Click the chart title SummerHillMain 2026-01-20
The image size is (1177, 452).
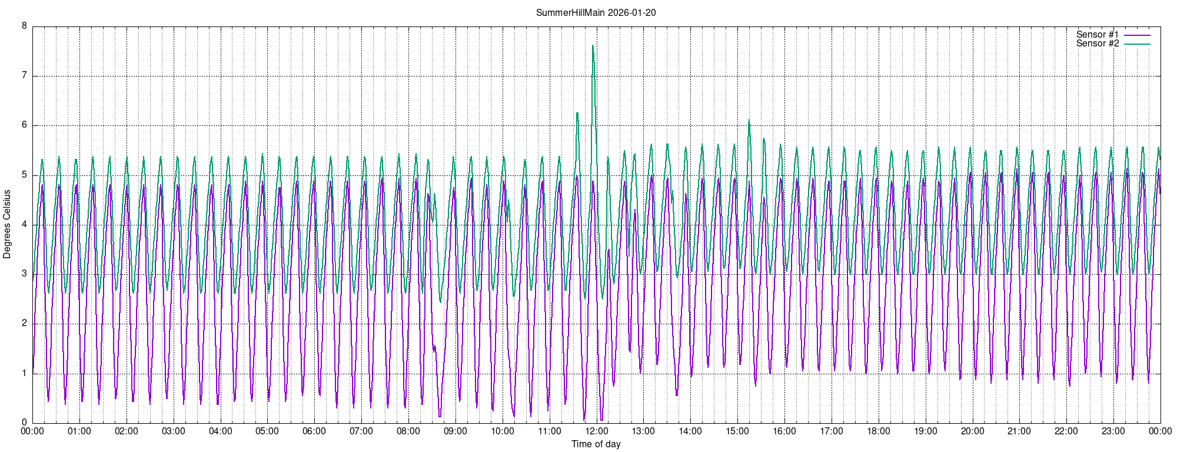tap(596, 12)
